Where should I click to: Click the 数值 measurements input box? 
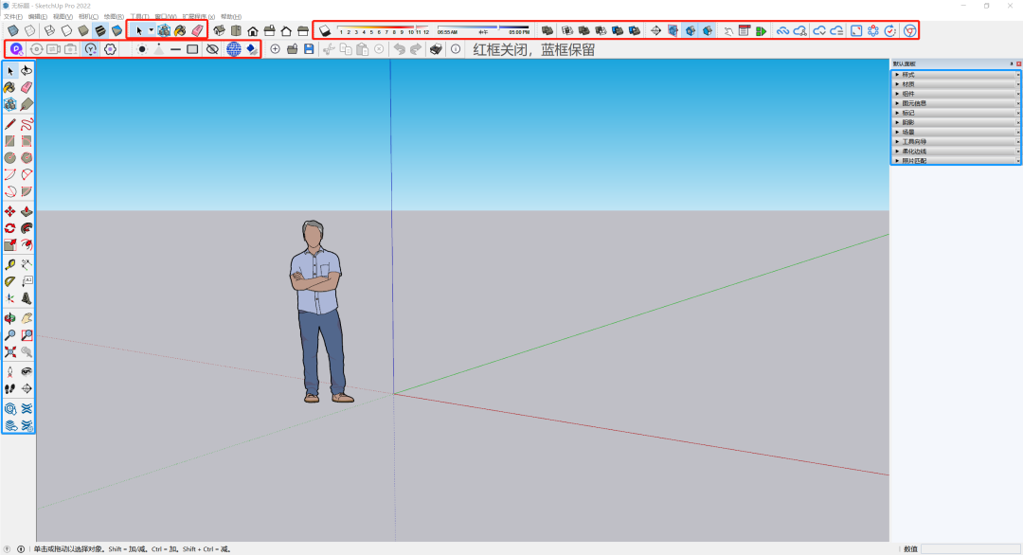(970, 549)
